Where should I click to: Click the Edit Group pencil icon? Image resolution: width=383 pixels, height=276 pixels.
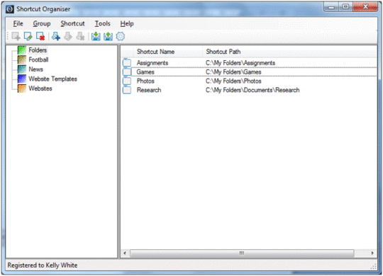[x=28, y=37]
